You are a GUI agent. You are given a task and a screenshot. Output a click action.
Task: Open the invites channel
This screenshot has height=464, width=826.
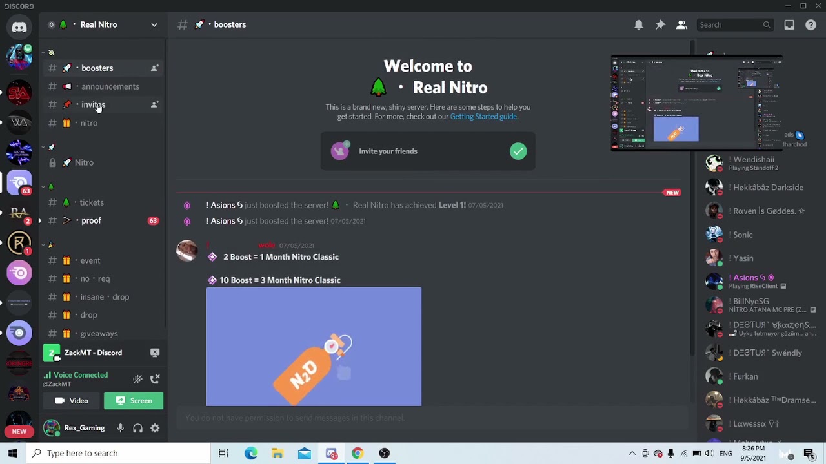click(103, 104)
